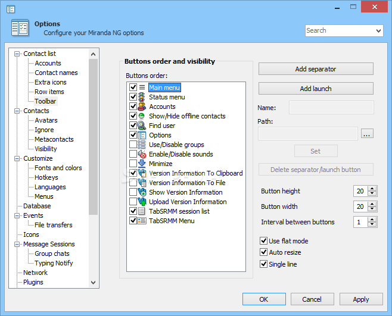Collapse the Message Sessions tree node

coord(17,244)
